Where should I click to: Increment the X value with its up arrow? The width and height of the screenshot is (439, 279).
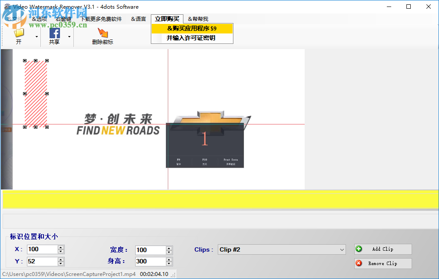pyautogui.click(x=60, y=247)
